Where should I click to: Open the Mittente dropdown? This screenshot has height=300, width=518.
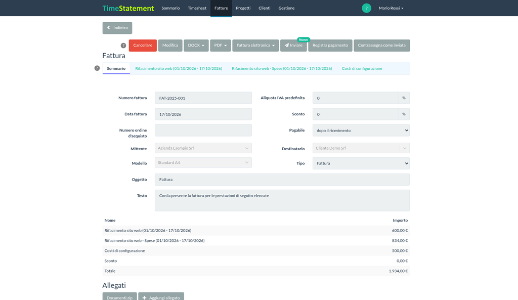(203, 148)
